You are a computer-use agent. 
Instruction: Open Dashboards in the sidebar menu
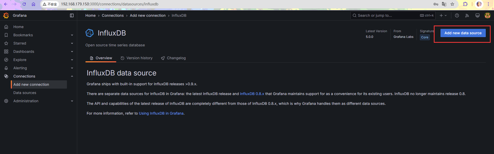pos(24,52)
